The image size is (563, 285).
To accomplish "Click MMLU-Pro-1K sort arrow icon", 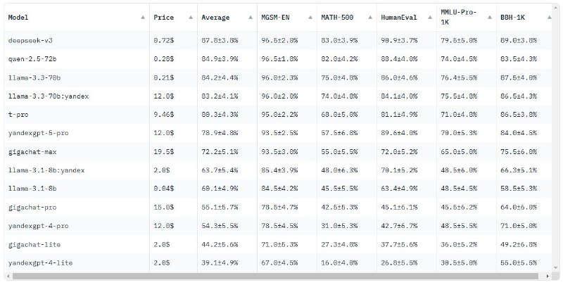I will pyautogui.click(x=490, y=17).
